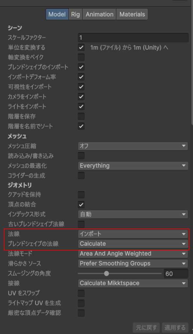This screenshot has width=193, height=334.
Task: Enable 階層を保存 checkbox
Action: point(81,116)
